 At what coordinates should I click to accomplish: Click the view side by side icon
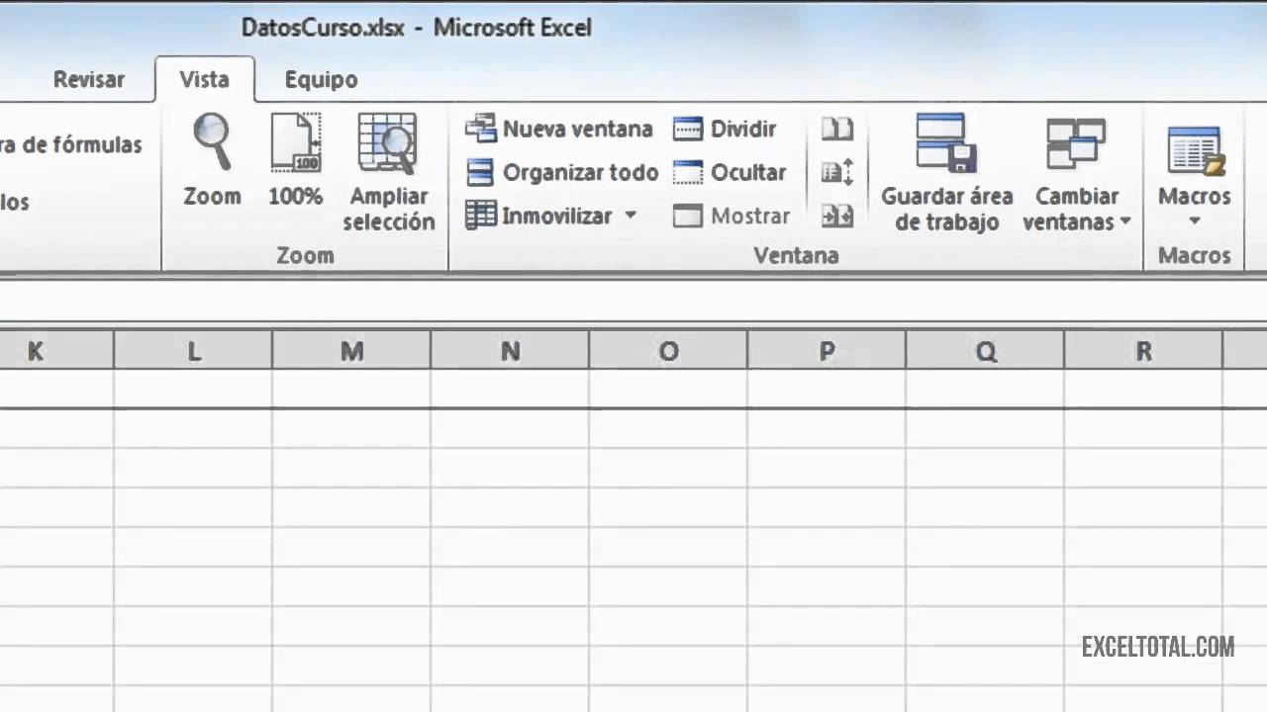[x=837, y=129]
